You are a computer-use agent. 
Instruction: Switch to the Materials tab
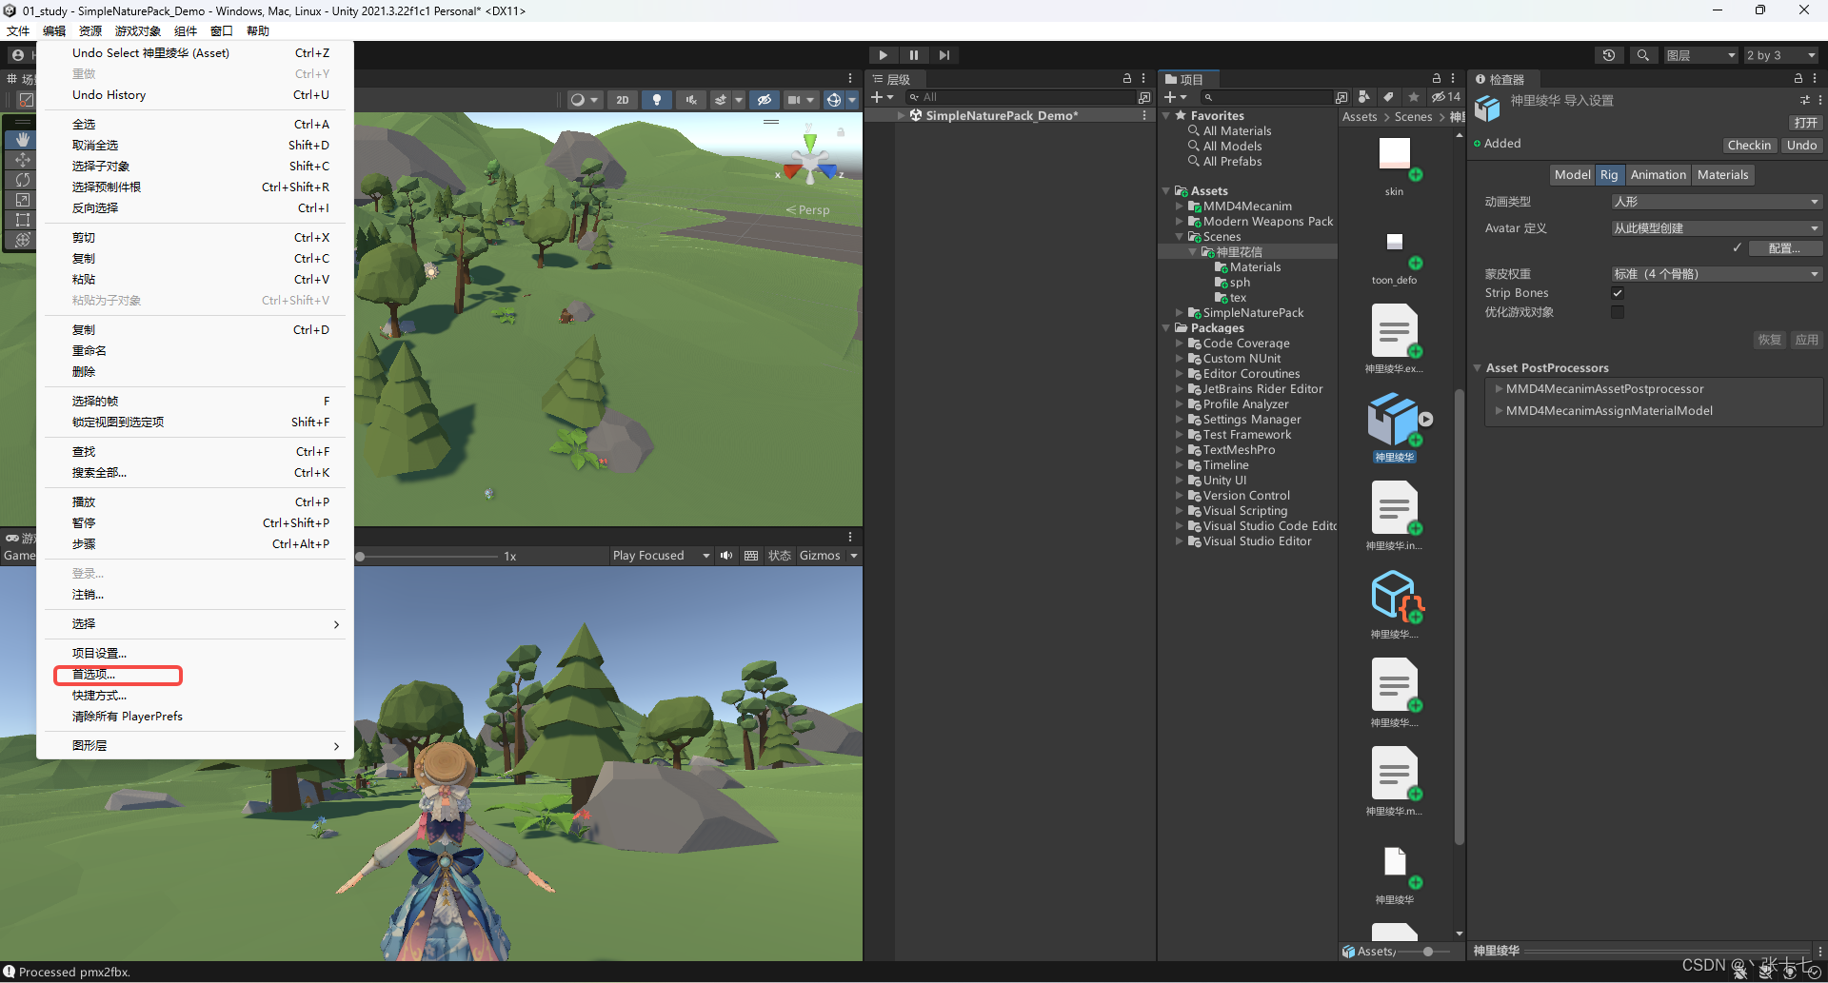1722,175
